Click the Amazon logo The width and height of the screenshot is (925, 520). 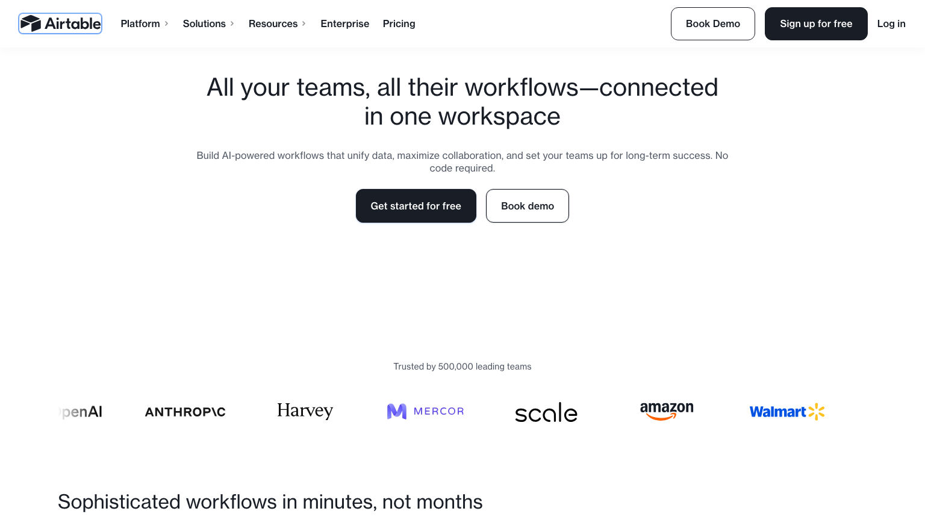pyautogui.click(x=667, y=411)
